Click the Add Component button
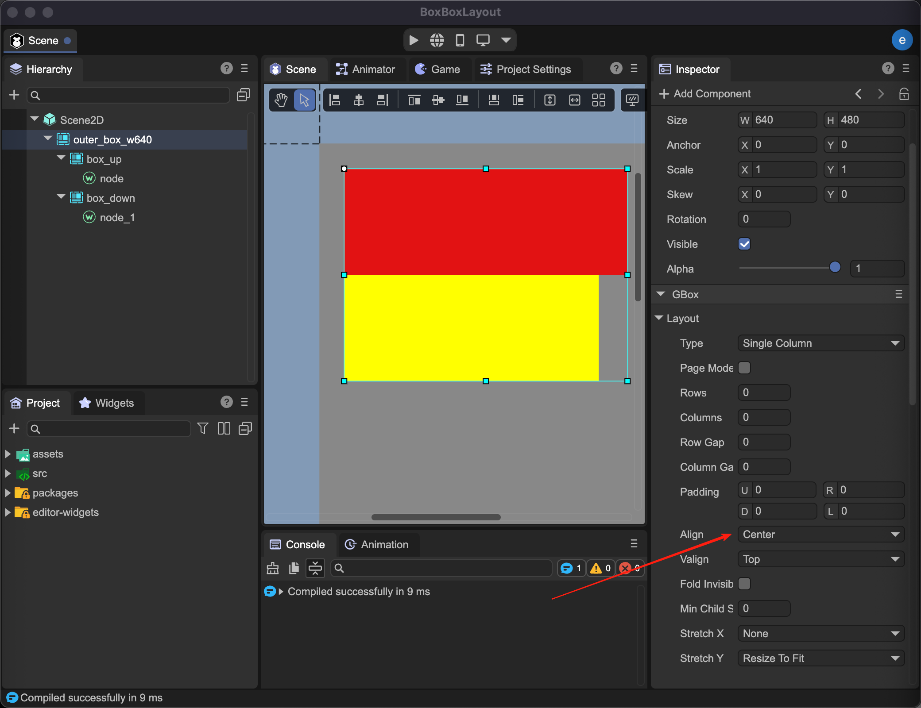The image size is (921, 708). pos(705,94)
